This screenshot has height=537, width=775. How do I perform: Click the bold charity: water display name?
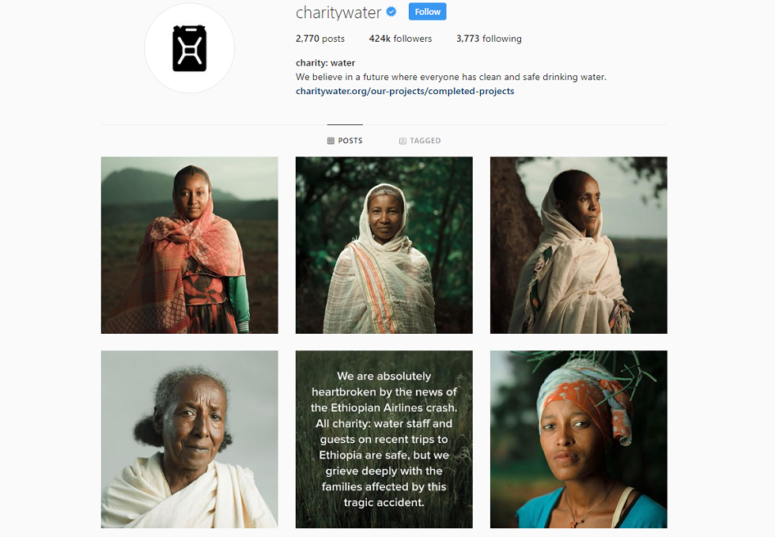pyautogui.click(x=325, y=62)
